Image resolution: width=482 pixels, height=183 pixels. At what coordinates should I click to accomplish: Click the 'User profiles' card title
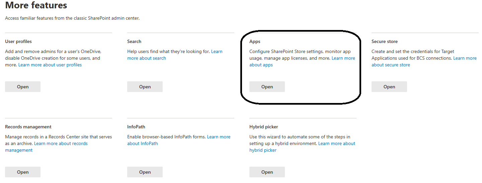click(x=18, y=41)
